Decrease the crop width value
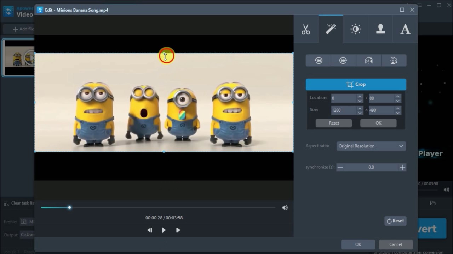The image size is (453, 254). point(360,113)
